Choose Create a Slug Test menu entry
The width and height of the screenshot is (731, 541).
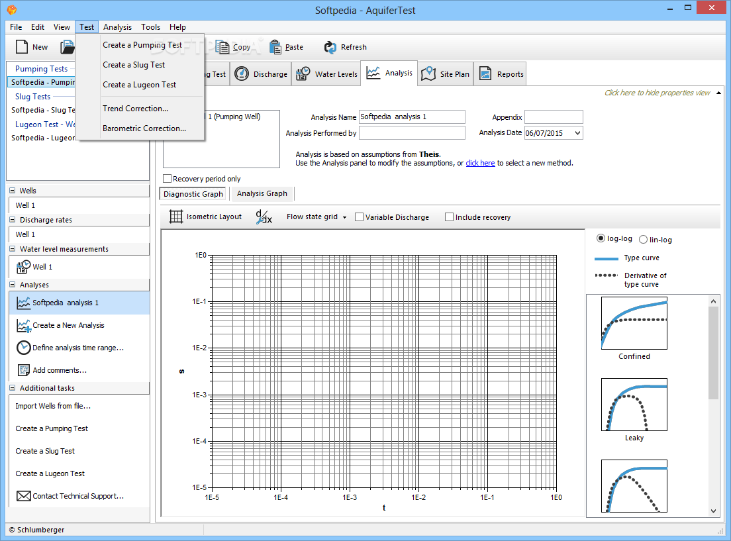[134, 65]
